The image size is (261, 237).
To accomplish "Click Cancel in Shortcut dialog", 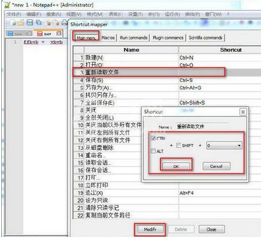I will (x=216, y=166).
